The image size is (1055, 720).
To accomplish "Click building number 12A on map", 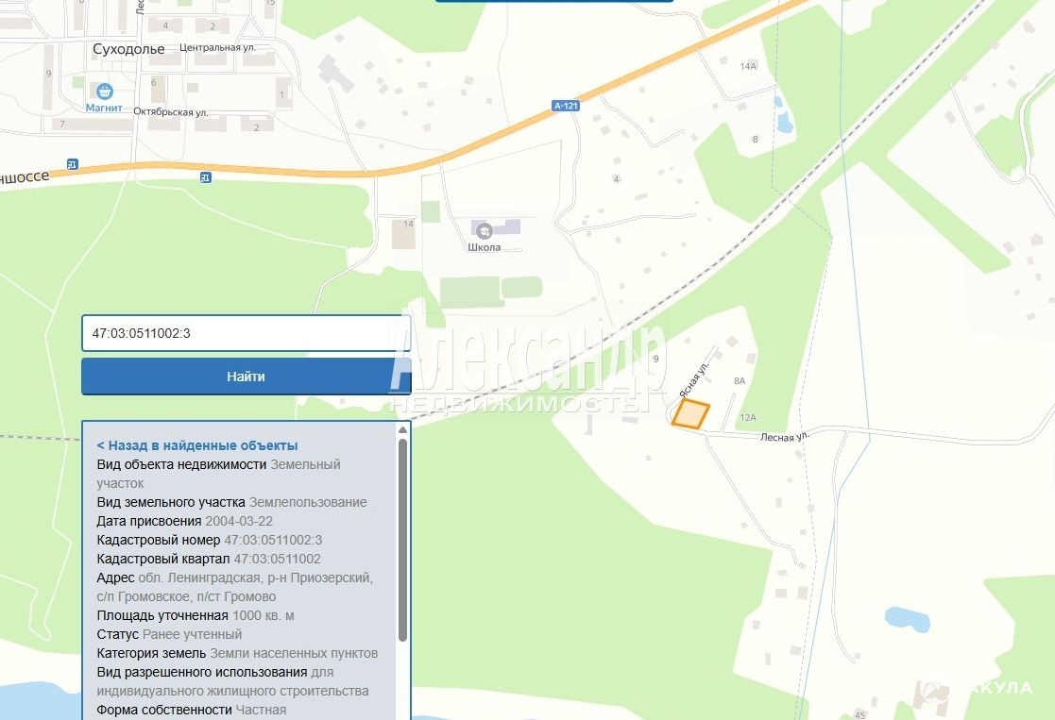I will (x=748, y=417).
